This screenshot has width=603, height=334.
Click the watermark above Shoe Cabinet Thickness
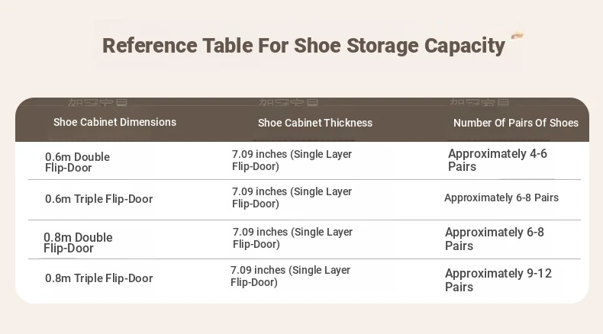[x=289, y=103]
